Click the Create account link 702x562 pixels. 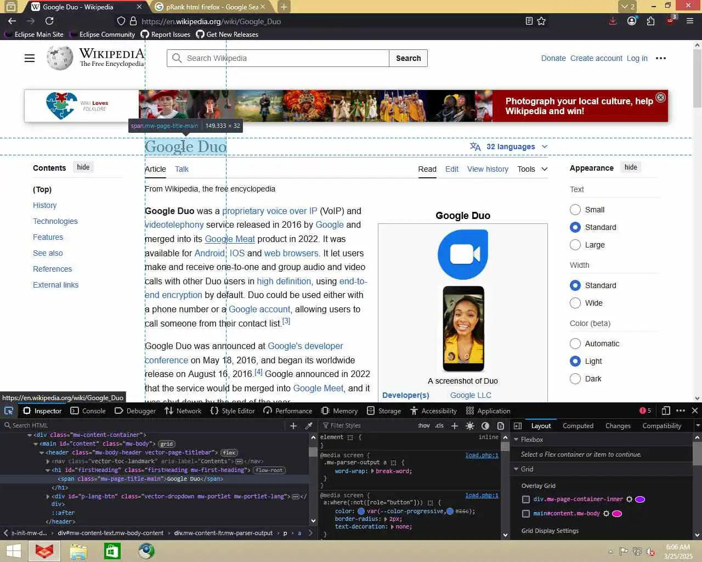(x=596, y=58)
